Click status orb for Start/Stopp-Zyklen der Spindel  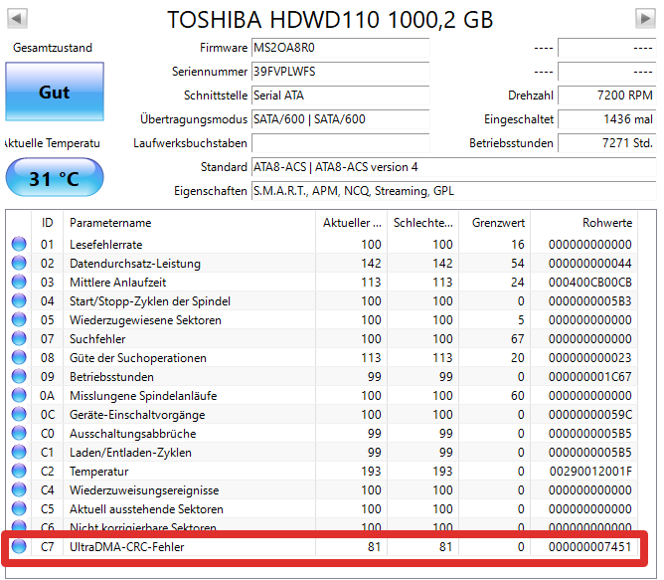coord(19,300)
